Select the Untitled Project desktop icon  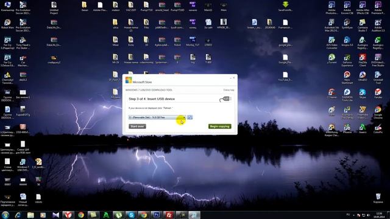(54, 7)
